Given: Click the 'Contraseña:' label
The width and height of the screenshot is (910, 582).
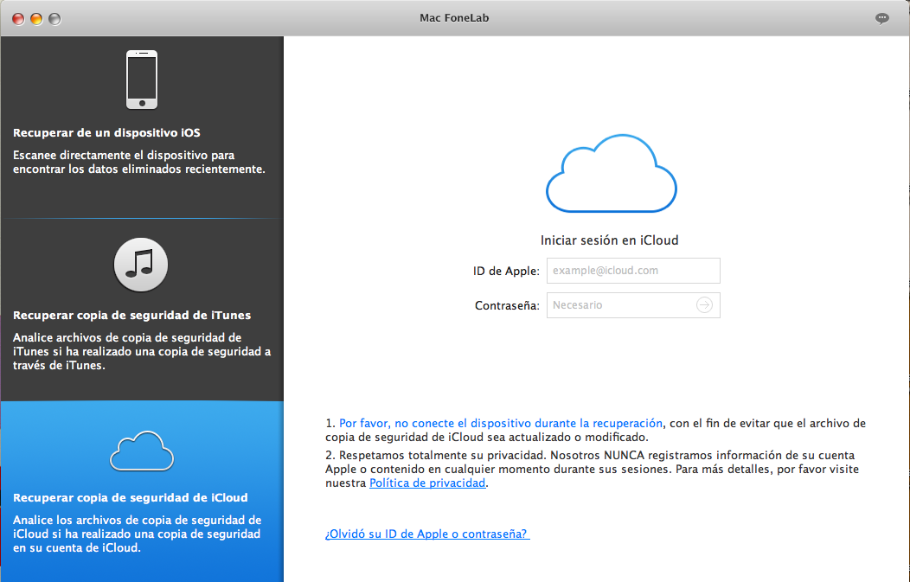Looking at the screenshot, I should click(507, 306).
